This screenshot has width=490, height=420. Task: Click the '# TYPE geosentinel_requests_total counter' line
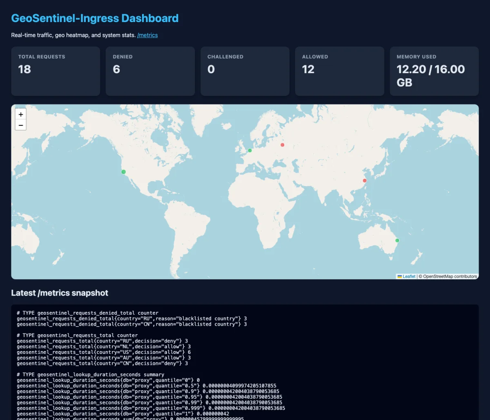pyautogui.click(x=78, y=335)
